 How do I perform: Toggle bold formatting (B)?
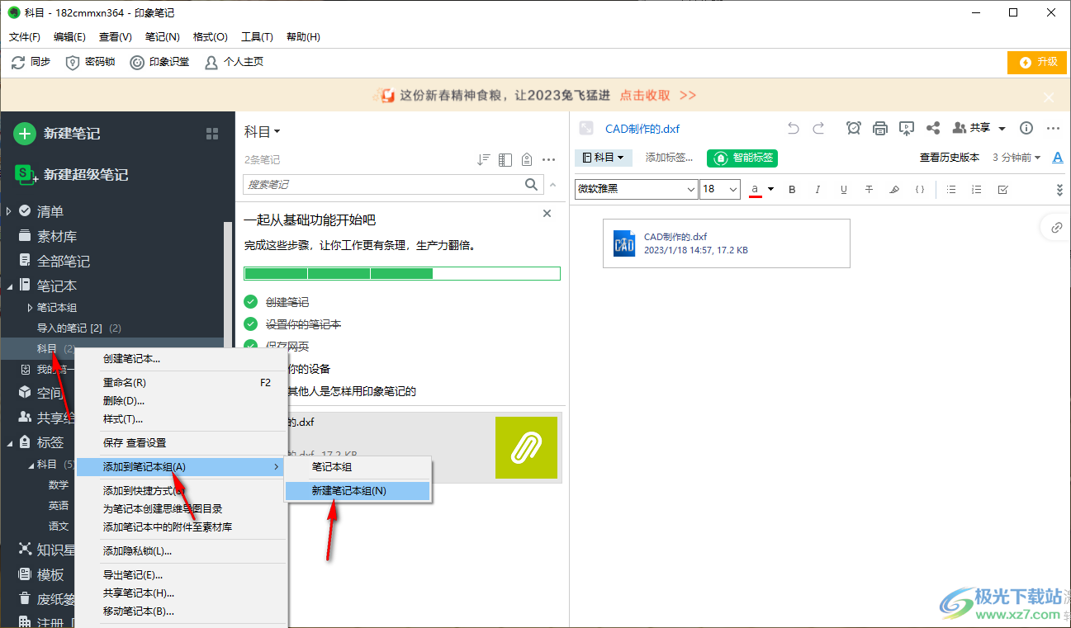[792, 190]
